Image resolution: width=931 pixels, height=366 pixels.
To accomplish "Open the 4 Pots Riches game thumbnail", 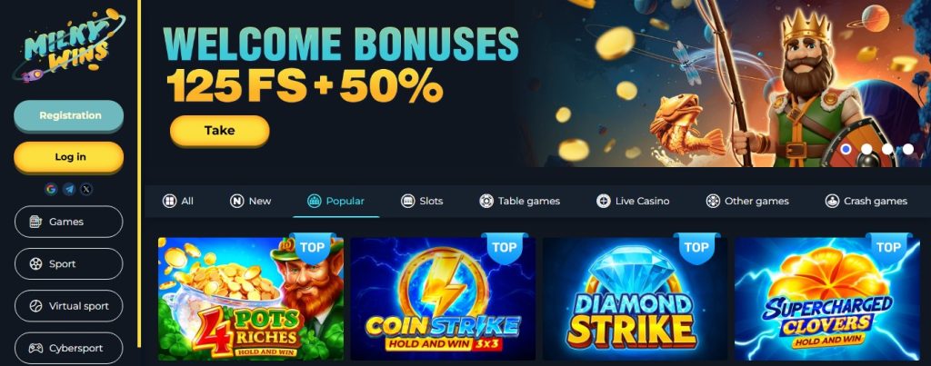I will tap(251, 299).
